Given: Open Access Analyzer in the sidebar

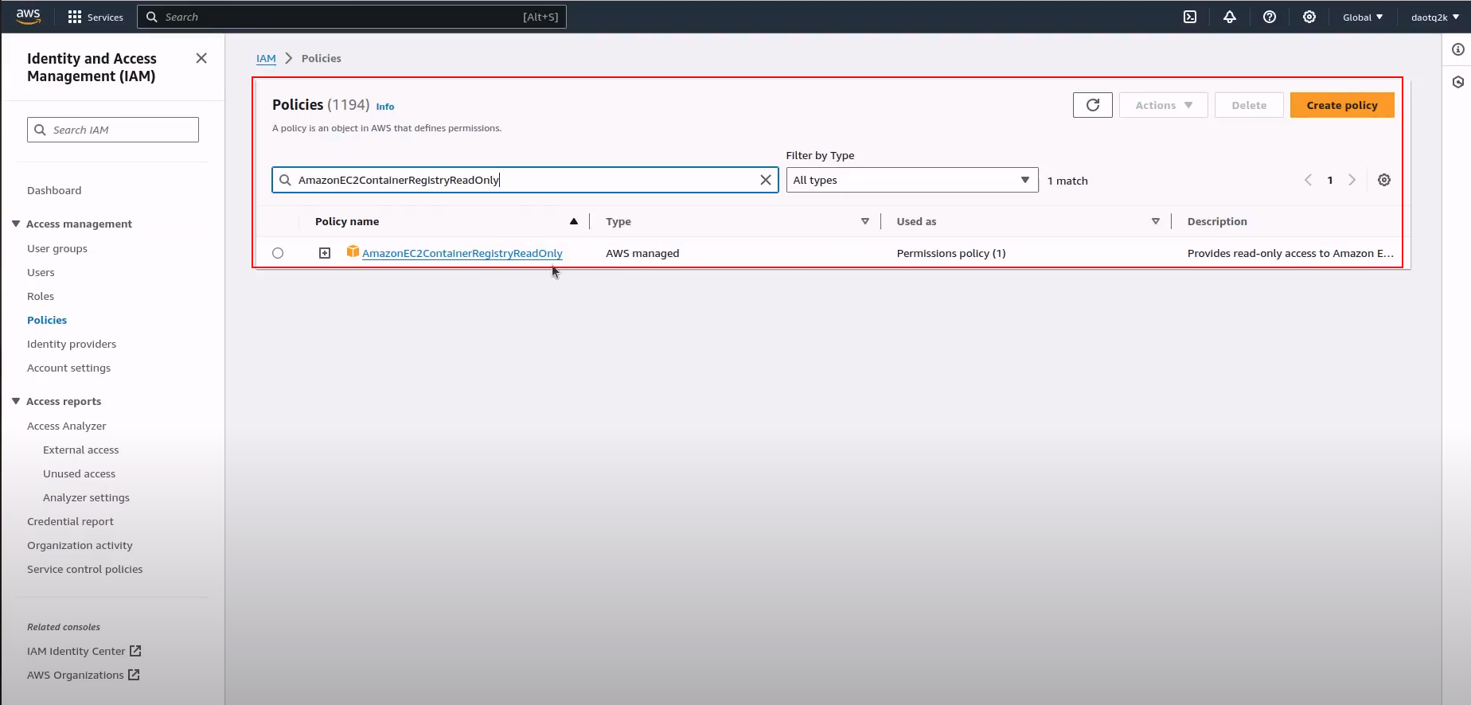Looking at the screenshot, I should (x=66, y=426).
